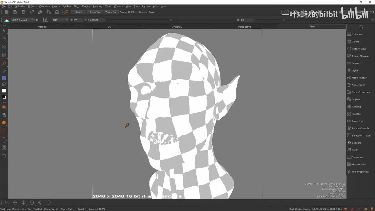Screen dimensions: 375x211
Task: Show the Projectors palette
Action: point(355,121)
